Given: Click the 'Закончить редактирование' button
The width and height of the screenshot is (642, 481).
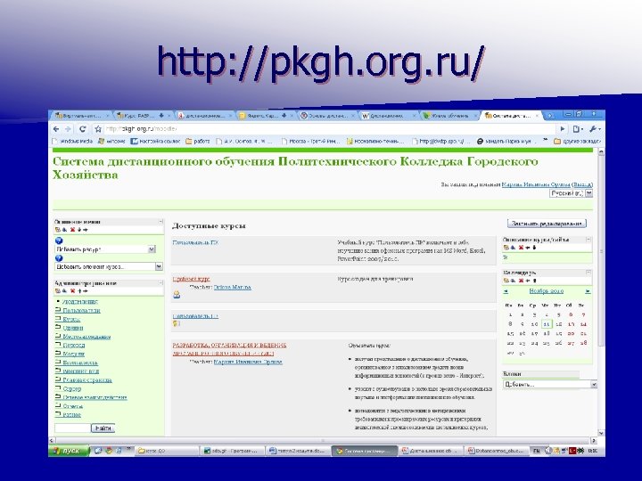Looking at the screenshot, I should coord(547,224).
